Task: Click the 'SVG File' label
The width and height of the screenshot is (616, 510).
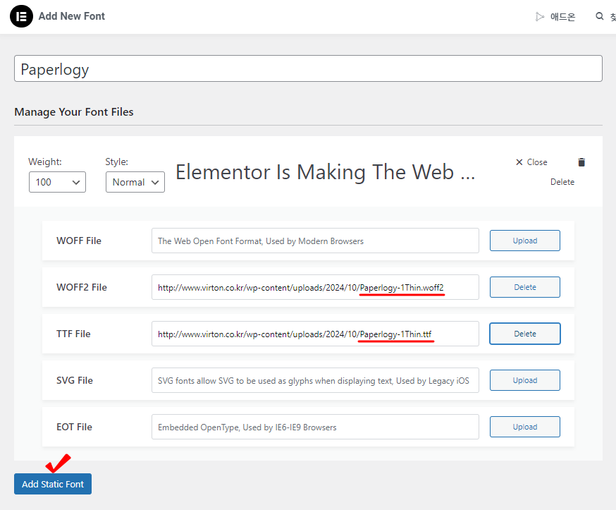Action: (x=75, y=380)
